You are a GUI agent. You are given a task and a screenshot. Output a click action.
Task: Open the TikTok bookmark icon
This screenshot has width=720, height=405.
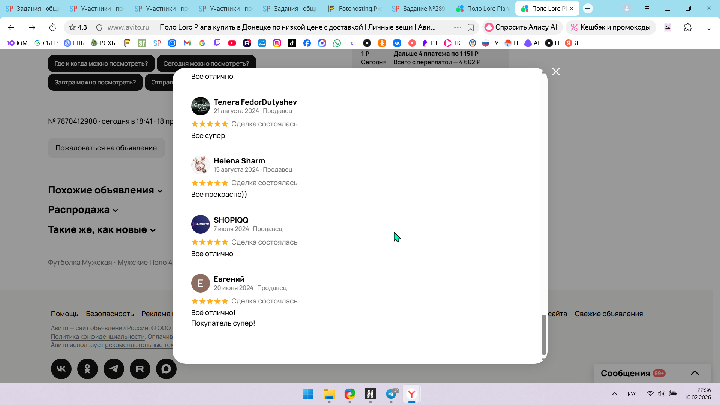coord(292,43)
